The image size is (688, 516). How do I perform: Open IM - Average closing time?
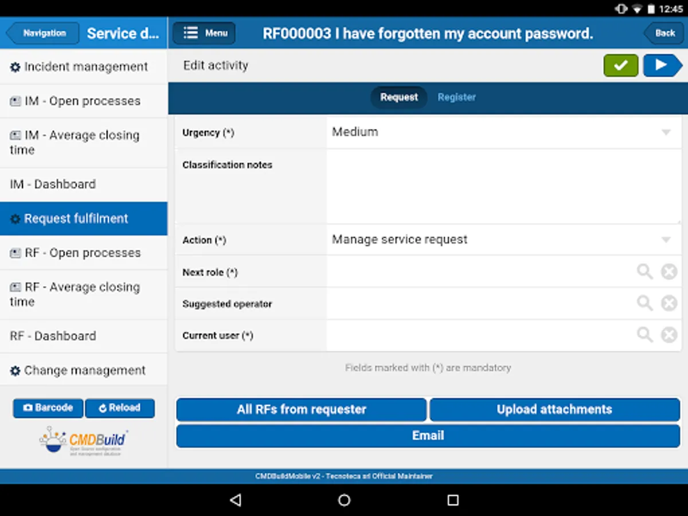point(84,143)
